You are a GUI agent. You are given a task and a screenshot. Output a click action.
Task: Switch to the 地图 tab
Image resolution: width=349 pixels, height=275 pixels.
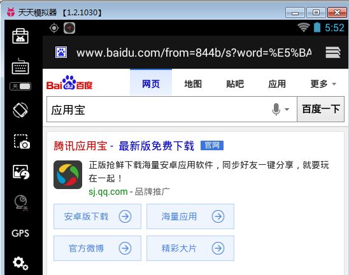pos(193,84)
